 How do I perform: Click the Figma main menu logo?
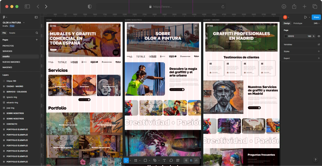[x=4, y=17]
